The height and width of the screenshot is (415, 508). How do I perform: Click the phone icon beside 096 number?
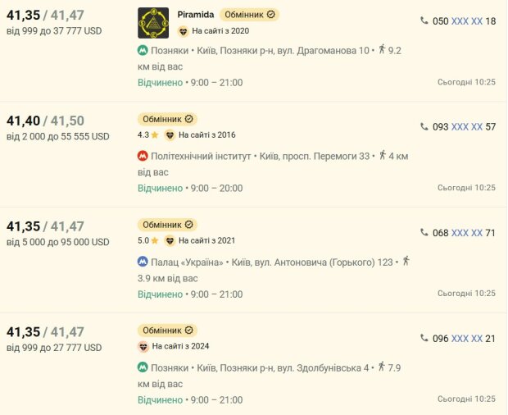[424, 338]
